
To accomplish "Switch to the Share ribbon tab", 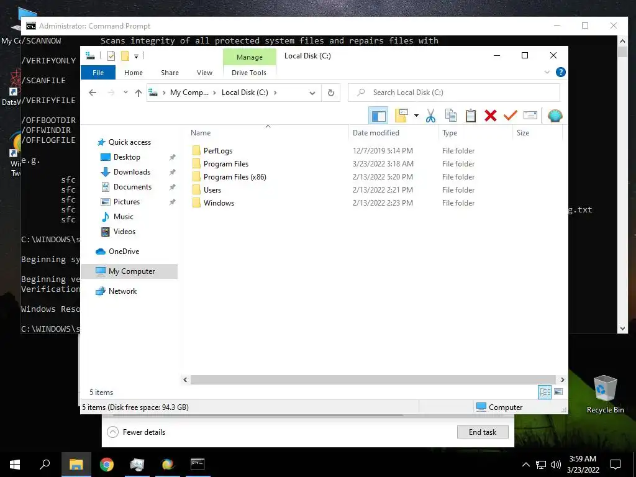I will (170, 73).
